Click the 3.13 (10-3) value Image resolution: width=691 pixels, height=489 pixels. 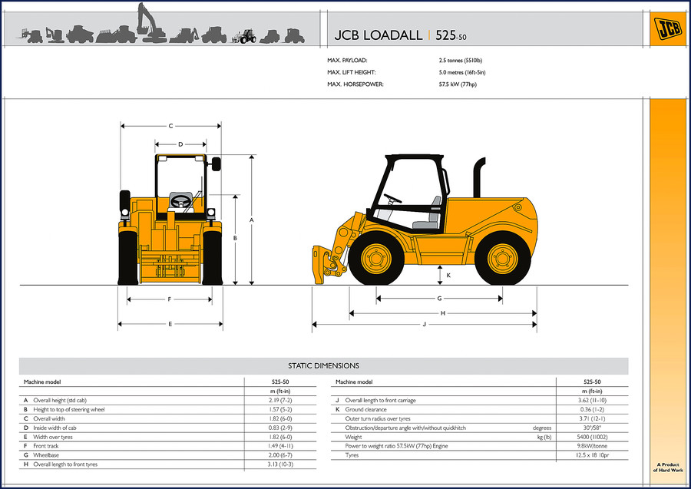pyautogui.click(x=280, y=464)
